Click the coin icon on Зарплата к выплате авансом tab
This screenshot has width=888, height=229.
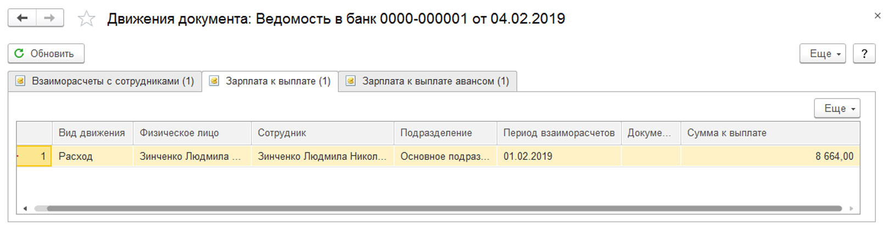point(350,81)
